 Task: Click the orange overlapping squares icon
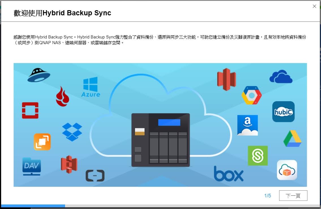click(x=42, y=142)
